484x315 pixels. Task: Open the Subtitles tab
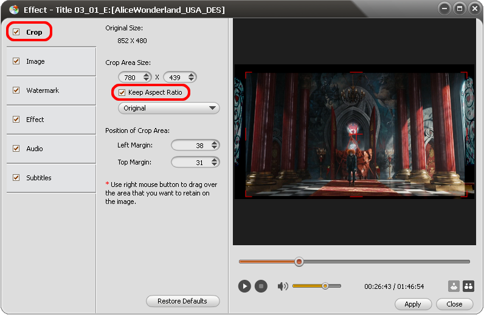tap(51, 178)
